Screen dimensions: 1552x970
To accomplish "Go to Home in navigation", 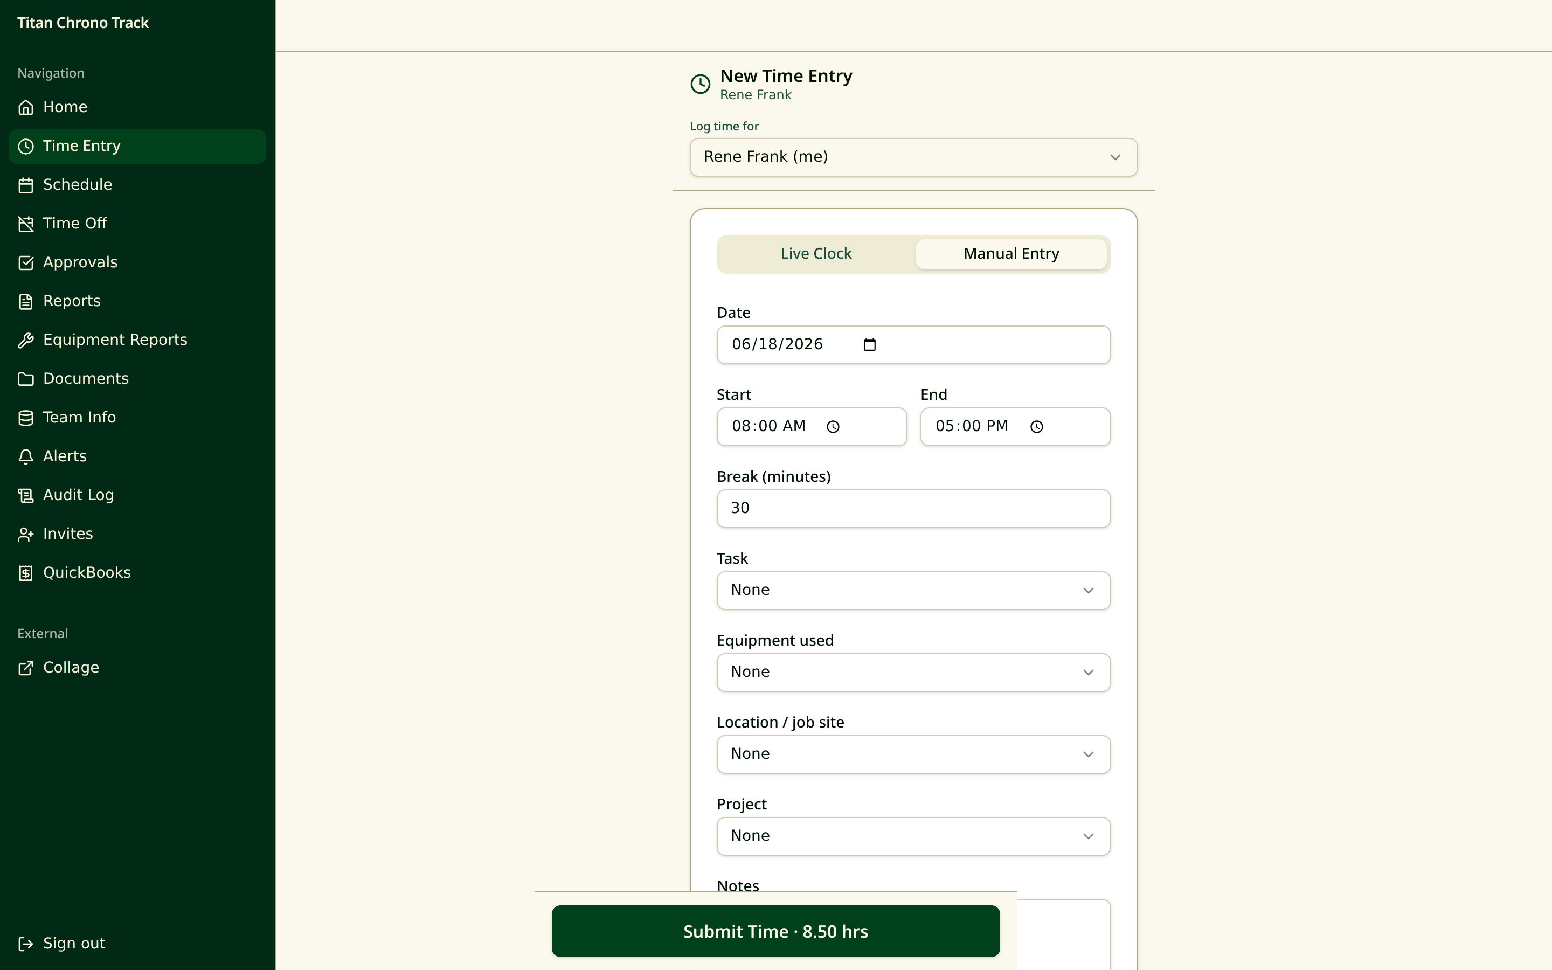I will (x=137, y=107).
